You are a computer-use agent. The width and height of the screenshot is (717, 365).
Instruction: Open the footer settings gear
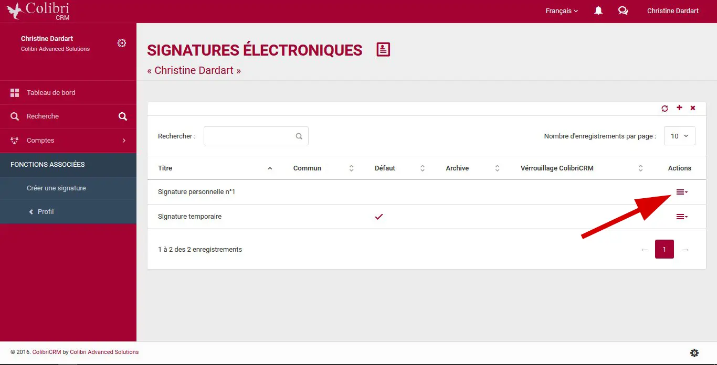pos(694,353)
